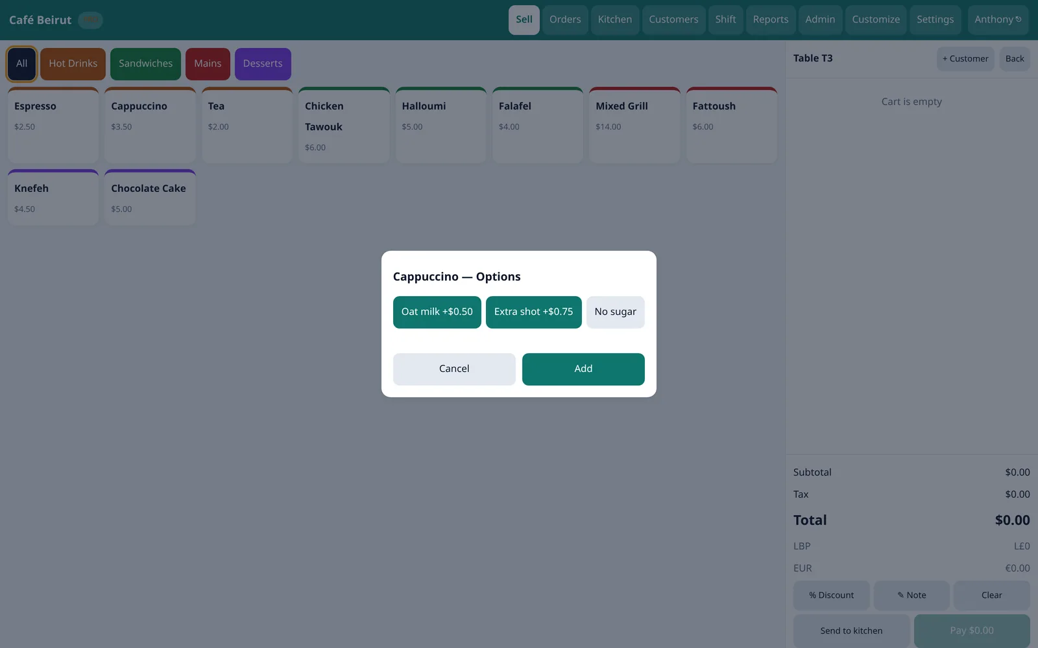The height and width of the screenshot is (648, 1038).
Task: Filter by Desserts category
Action: (x=263, y=64)
